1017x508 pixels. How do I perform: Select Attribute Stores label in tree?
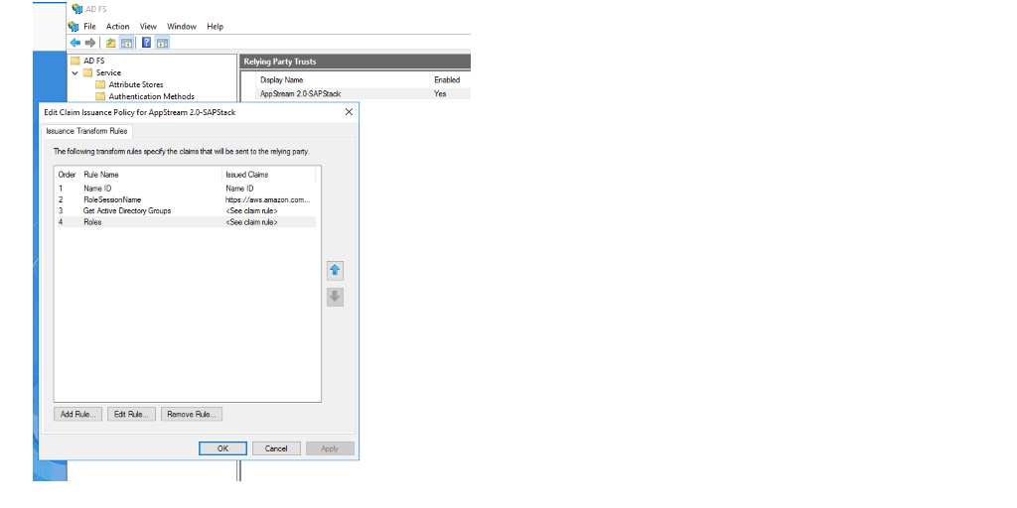click(135, 85)
